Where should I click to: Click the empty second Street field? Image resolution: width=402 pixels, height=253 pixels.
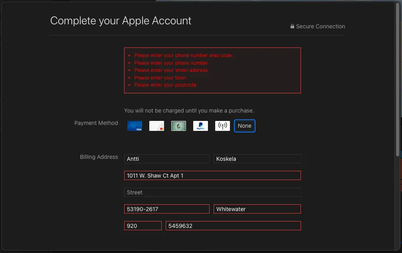212,192
